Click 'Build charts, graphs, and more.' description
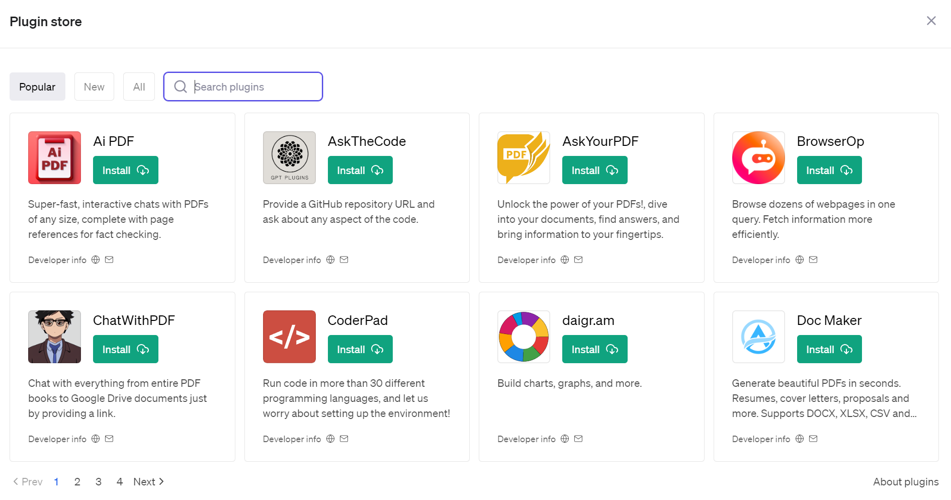 click(x=570, y=383)
